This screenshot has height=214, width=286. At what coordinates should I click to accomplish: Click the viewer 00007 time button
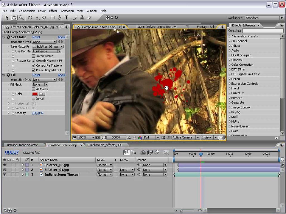point(116,138)
